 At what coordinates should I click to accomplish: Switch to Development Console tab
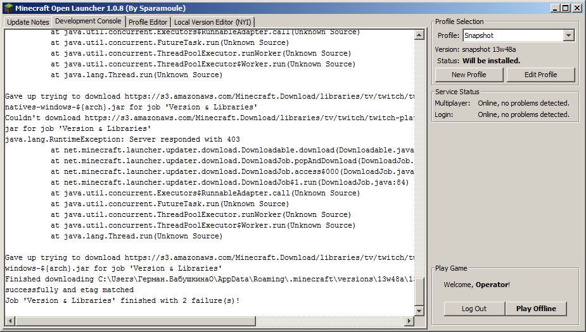pyautogui.click(x=88, y=22)
